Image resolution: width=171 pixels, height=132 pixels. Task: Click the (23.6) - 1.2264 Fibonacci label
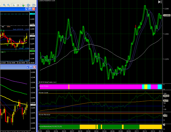click(x=24, y=48)
